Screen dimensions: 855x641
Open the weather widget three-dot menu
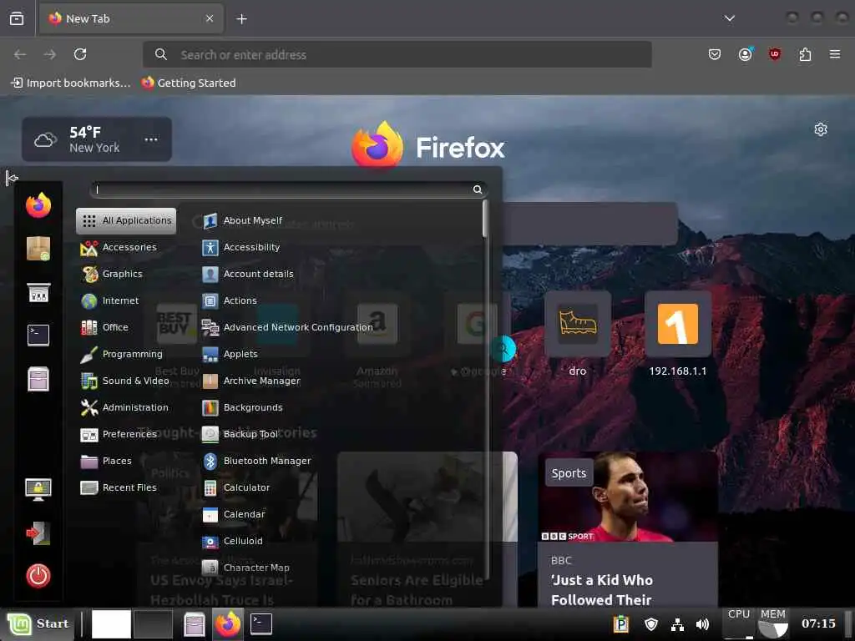pyautogui.click(x=151, y=139)
